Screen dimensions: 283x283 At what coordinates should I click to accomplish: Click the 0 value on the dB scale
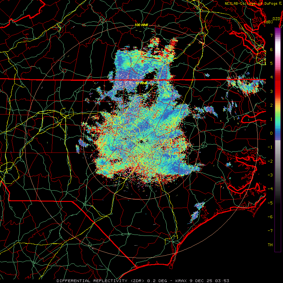point(271,133)
